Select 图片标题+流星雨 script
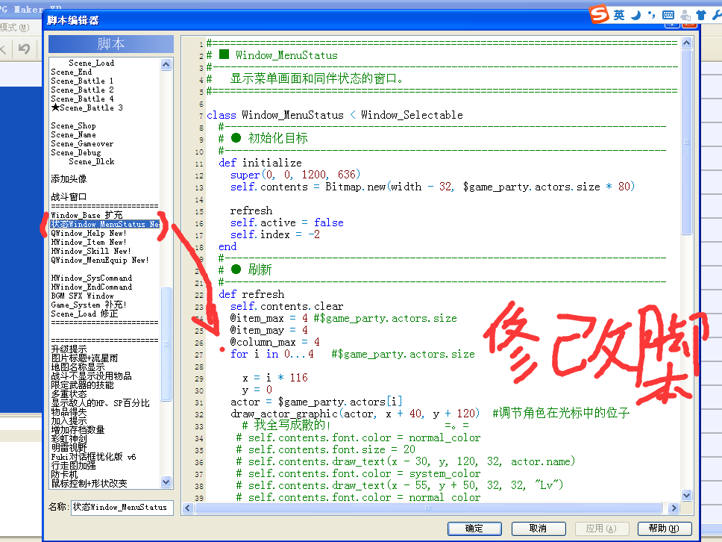722x542 pixels. coord(84,358)
